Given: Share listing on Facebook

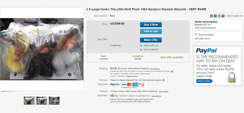Looking at the screenshot, I should tap(215, 16).
